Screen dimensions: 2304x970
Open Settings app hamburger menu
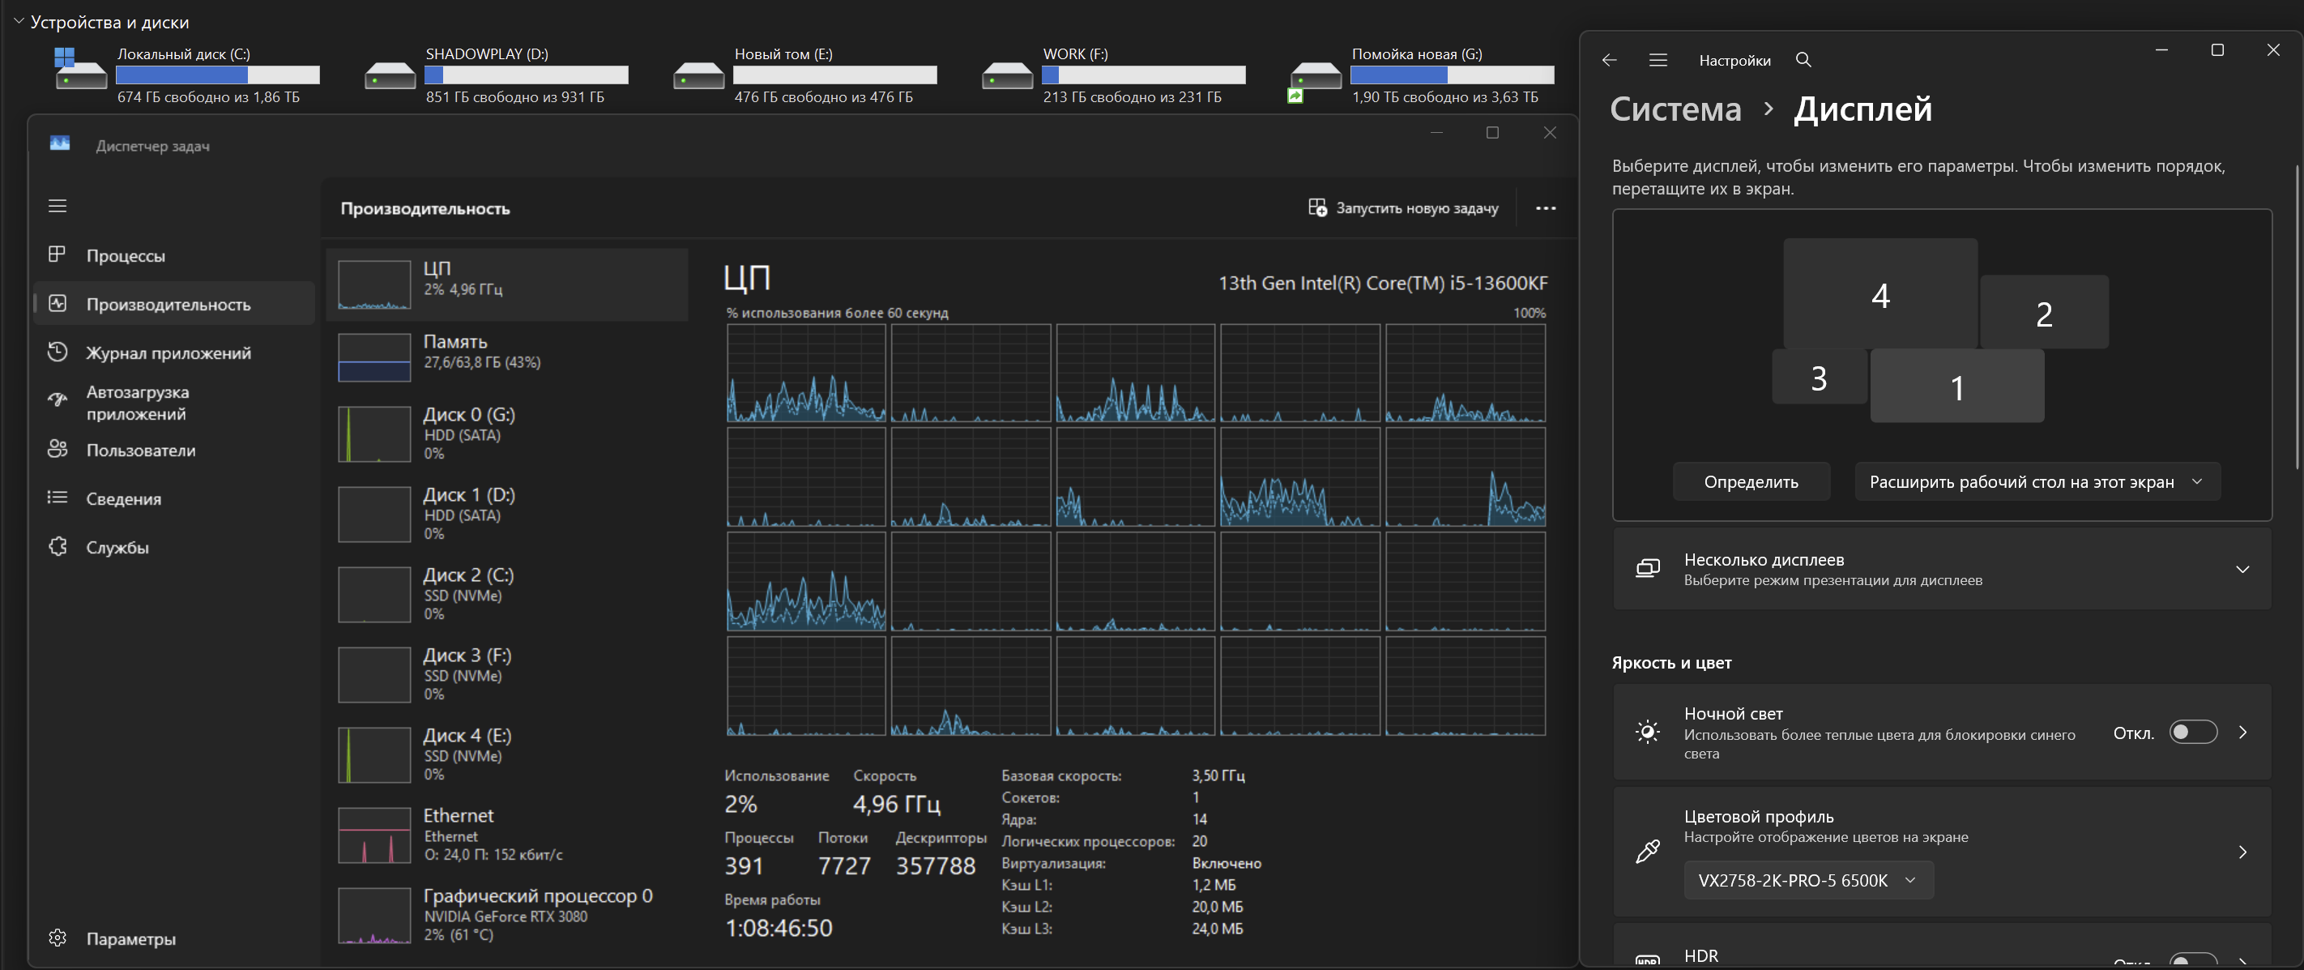pyautogui.click(x=1658, y=60)
